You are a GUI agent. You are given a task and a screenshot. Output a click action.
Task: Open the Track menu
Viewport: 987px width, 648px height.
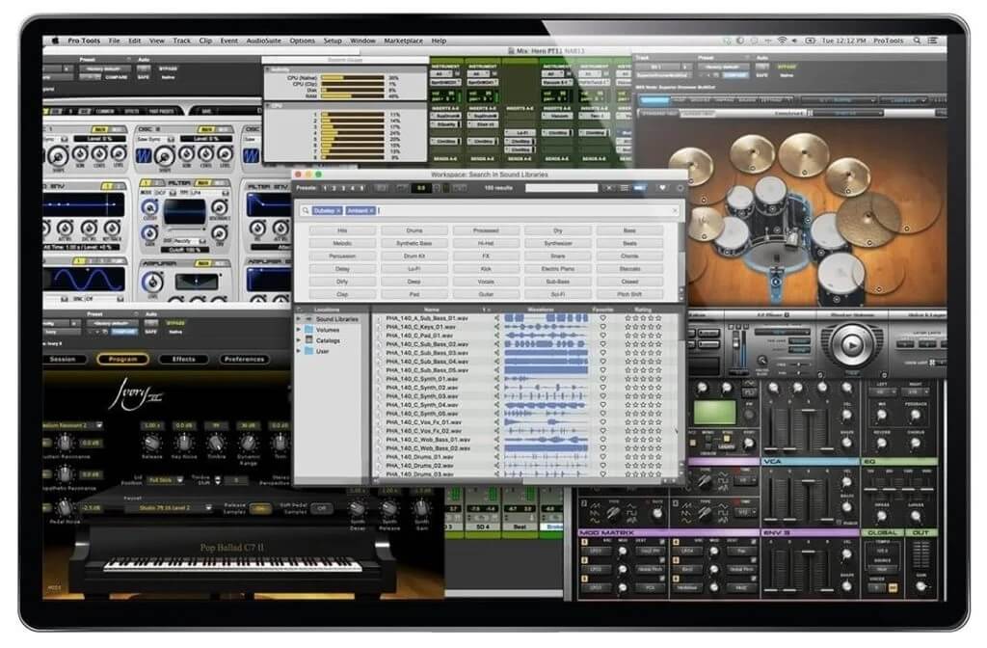(181, 40)
